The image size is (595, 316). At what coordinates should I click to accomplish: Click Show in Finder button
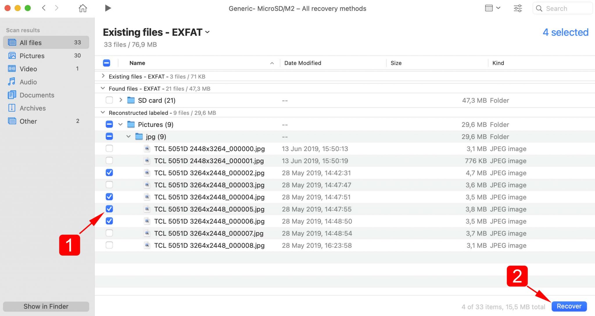coord(45,306)
